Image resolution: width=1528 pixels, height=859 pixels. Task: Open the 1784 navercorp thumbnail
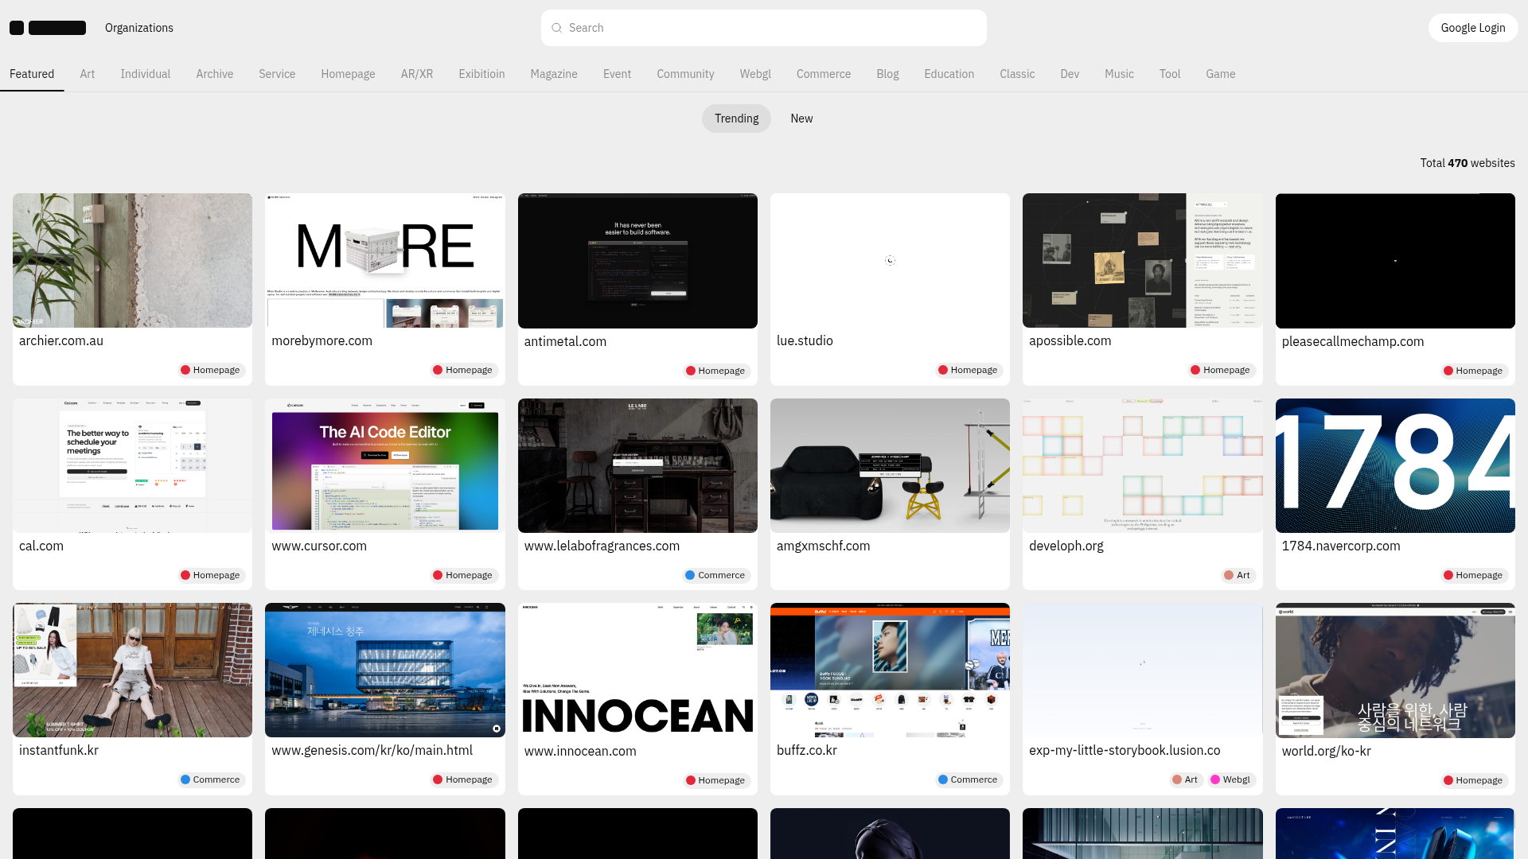click(1395, 465)
